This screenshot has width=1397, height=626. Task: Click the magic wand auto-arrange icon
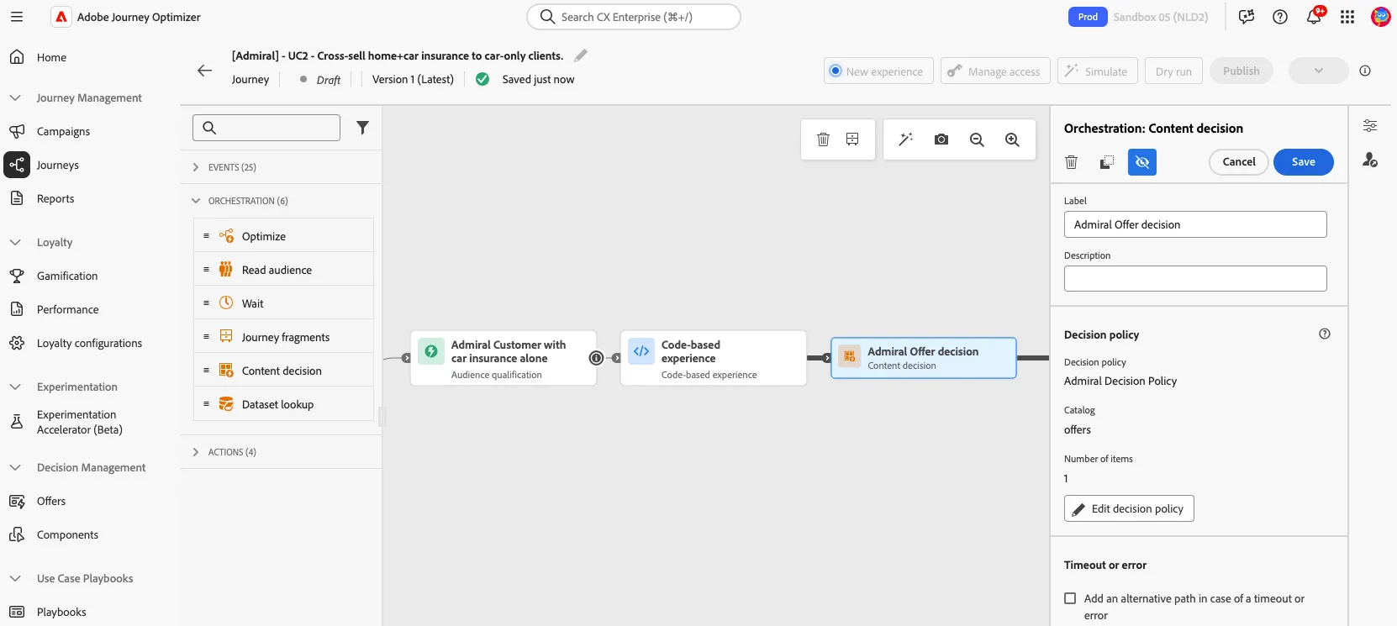tap(905, 139)
